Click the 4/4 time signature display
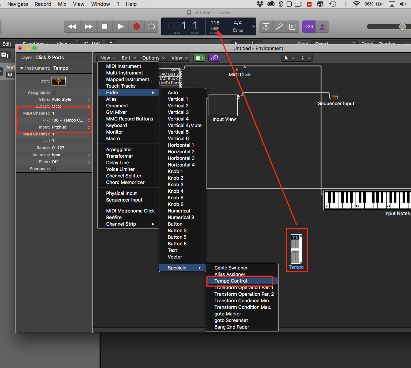This screenshot has width=411, height=368. pos(238,23)
